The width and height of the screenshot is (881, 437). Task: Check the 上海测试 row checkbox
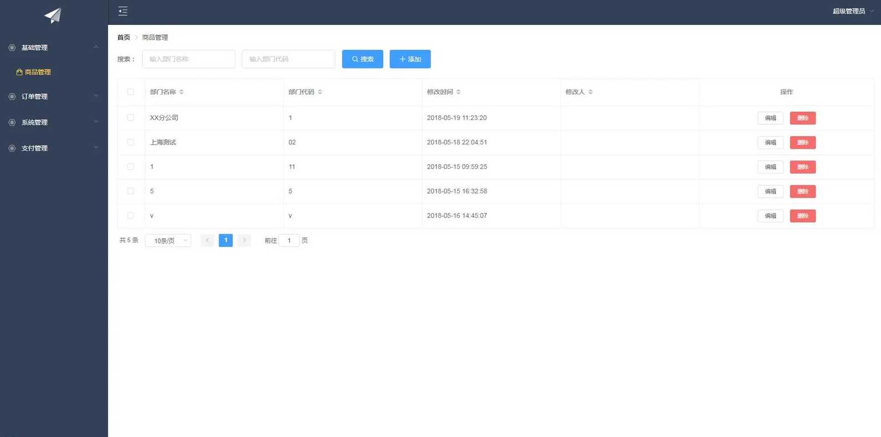coord(131,142)
